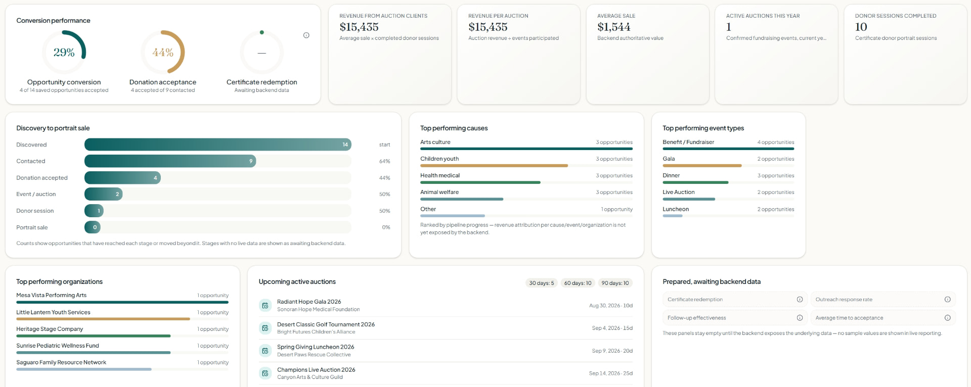
Task: Click the Desert Paws Rescue Collective subtitle
Action: point(314,355)
